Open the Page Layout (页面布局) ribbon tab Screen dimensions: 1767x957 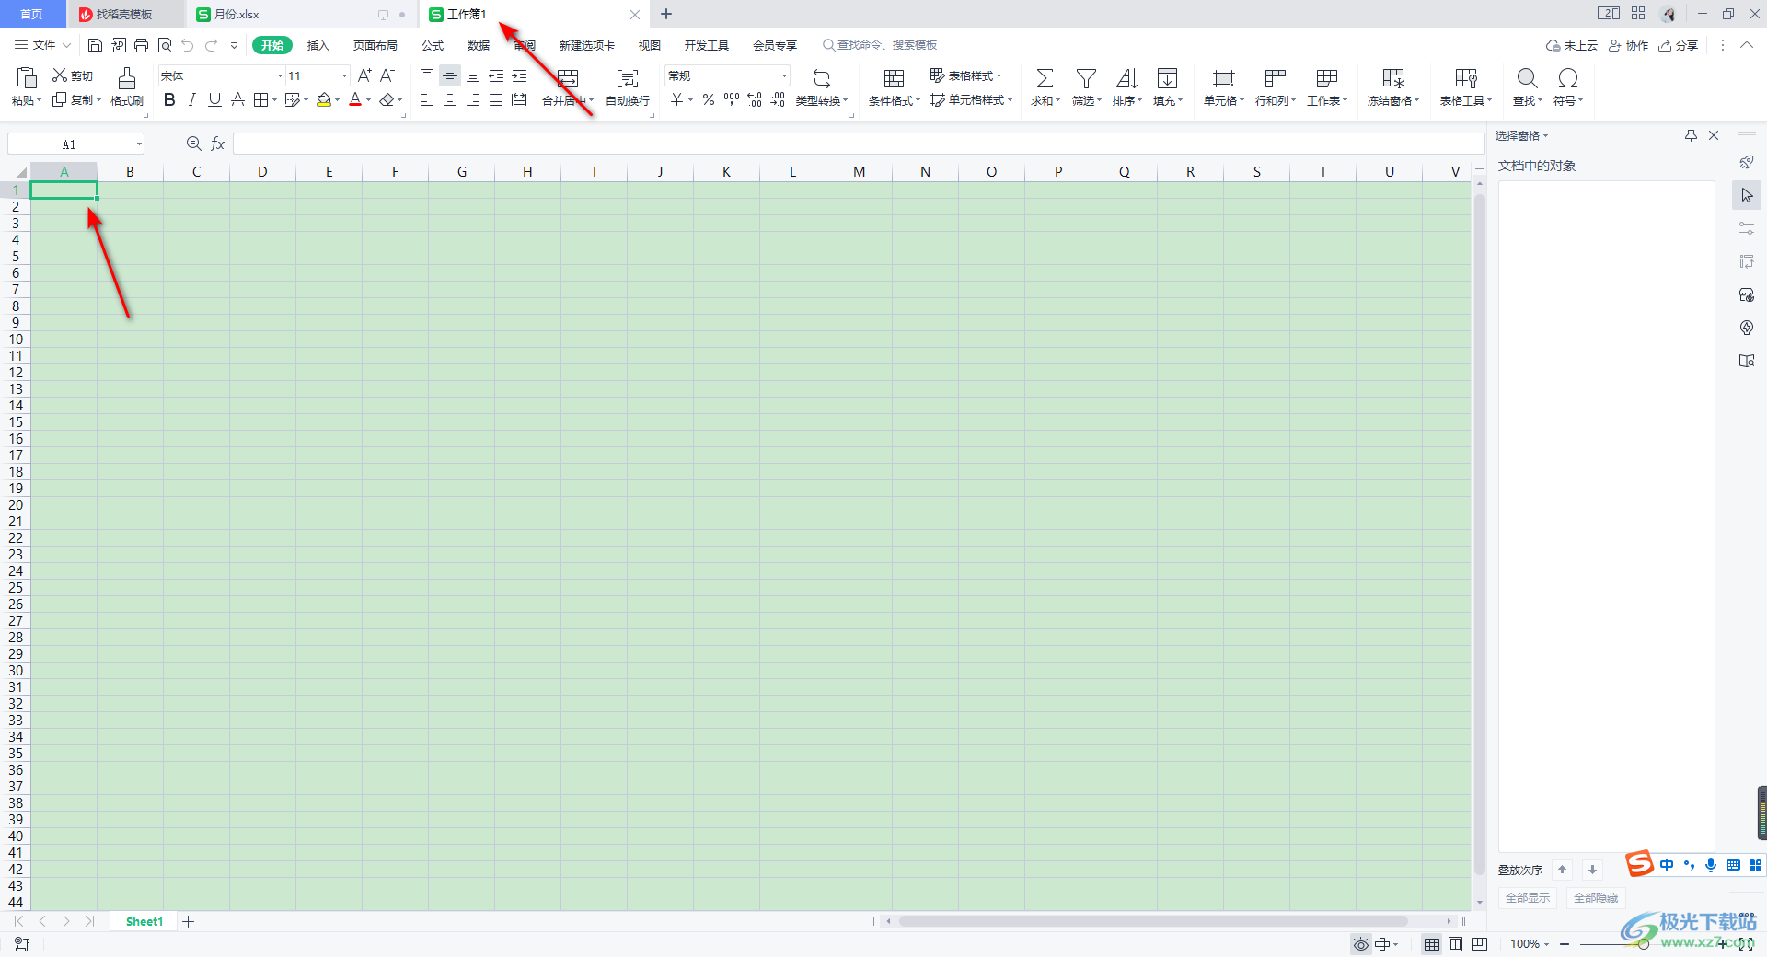point(375,45)
